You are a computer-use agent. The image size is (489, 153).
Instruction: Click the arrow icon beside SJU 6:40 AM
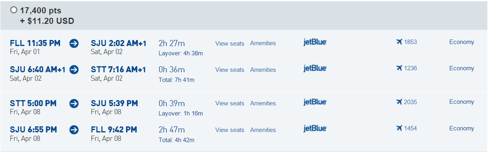[x=74, y=70]
